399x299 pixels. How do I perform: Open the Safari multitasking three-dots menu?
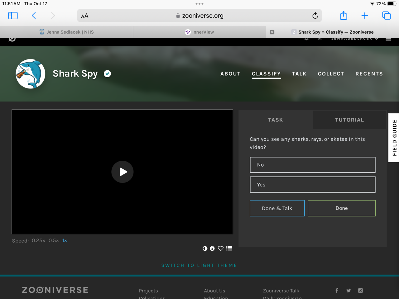click(x=199, y=4)
